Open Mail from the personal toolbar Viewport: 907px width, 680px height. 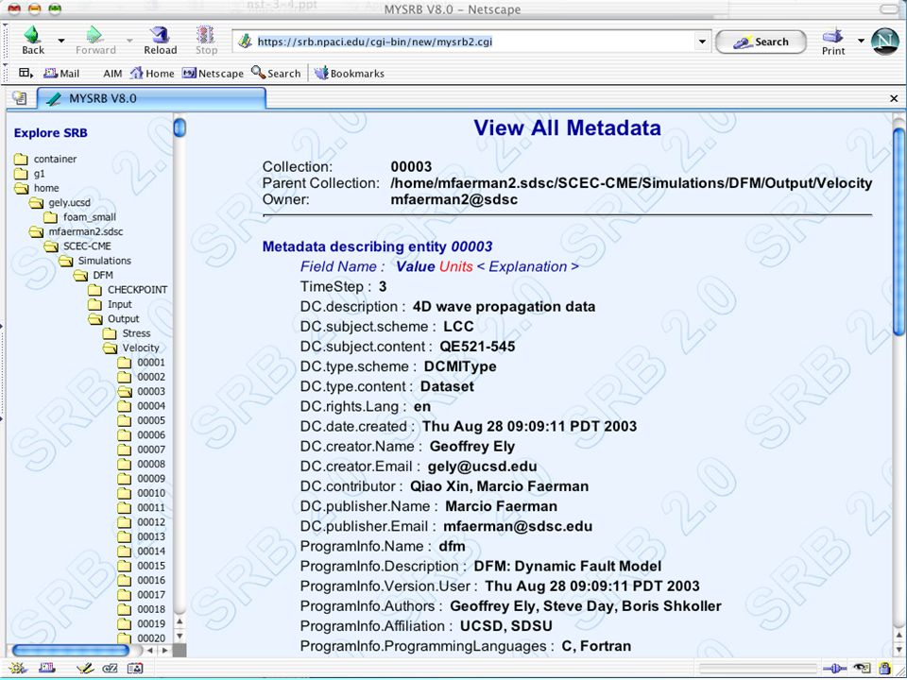[62, 74]
